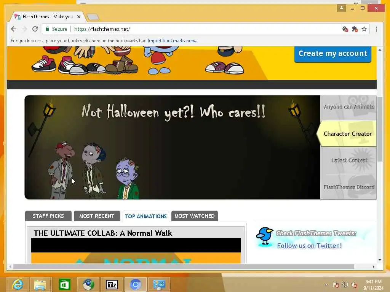Image resolution: width=390 pixels, height=292 pixels.
Task: Click the browser back arrow
Action: (14, 29)
